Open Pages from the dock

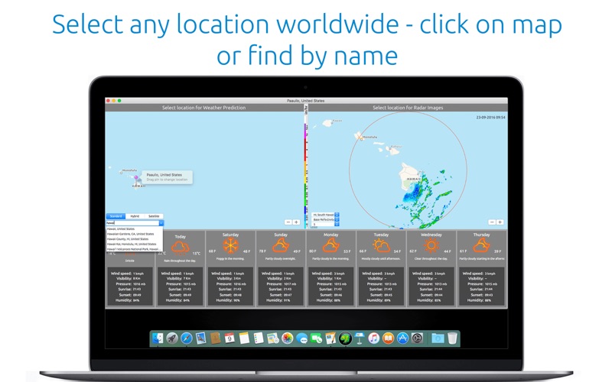pyautogui.click(x=330, y=338)
